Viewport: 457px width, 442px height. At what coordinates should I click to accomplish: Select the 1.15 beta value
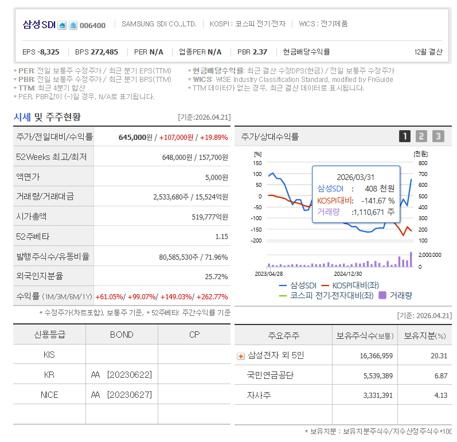tap(221, 237)
